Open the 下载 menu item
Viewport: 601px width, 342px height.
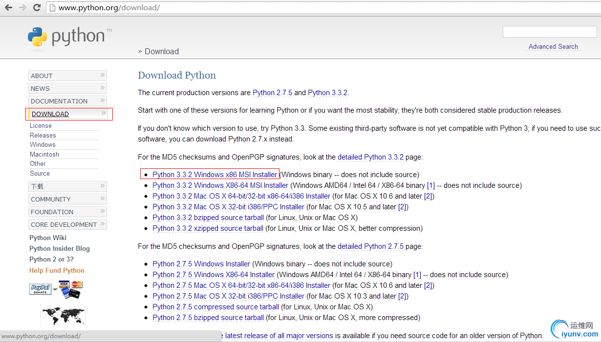tap(67, 186)
